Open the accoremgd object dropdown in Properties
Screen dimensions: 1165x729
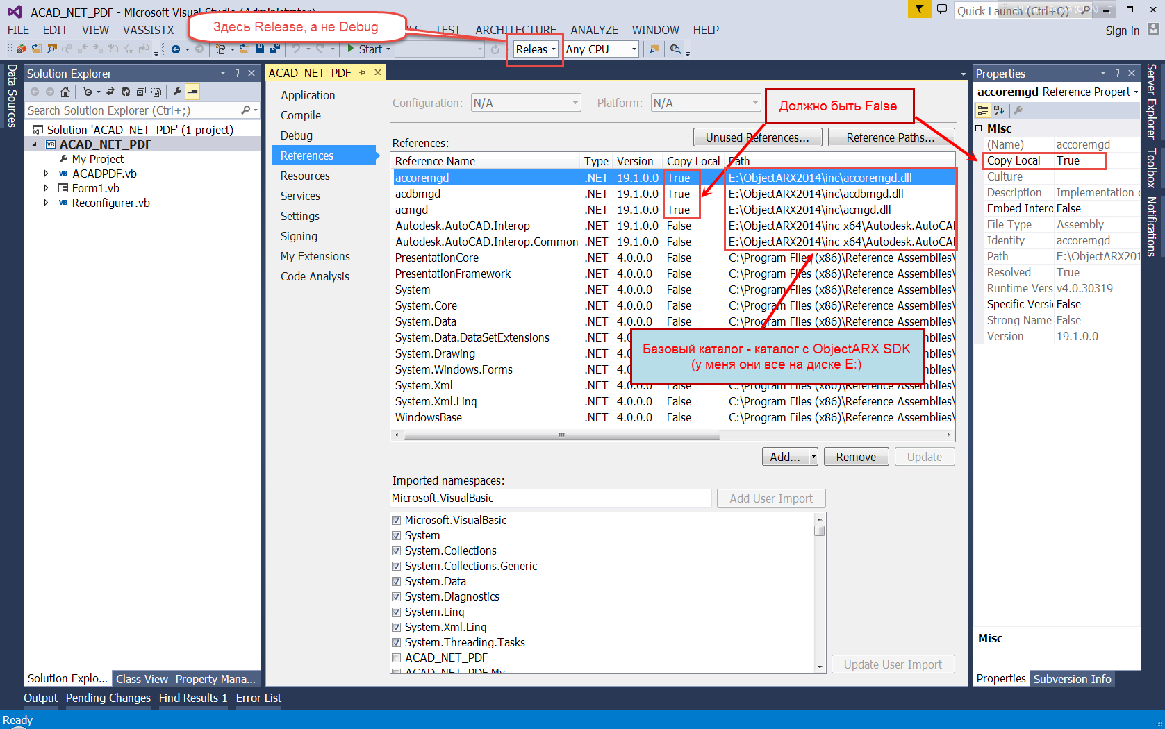(x=1137, y=92)
